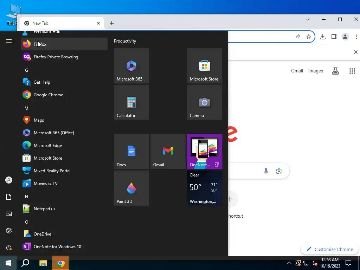
Task: Open the Camera tile
Action: [x=205, y=102]
